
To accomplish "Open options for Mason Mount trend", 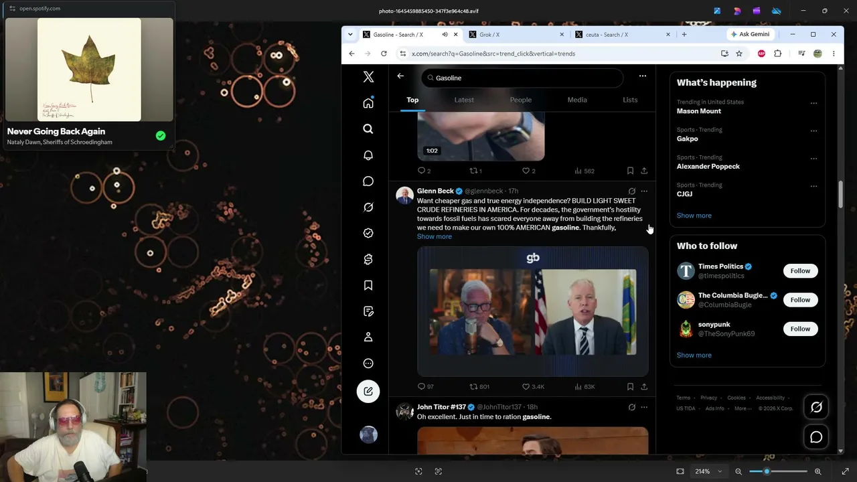I will coord(813,103).
